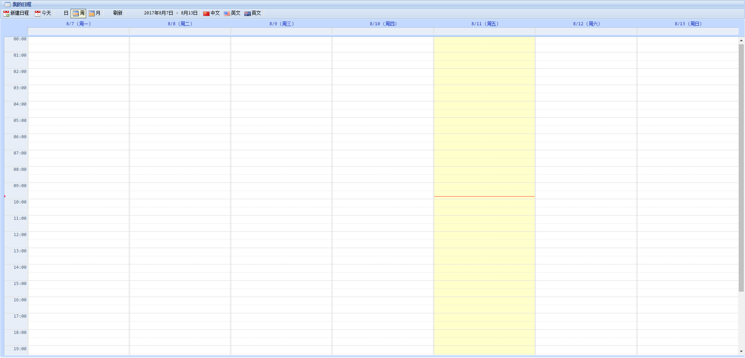745x358 pixels.
Task: Click the 05:00 time label
Action: [20, 120]
